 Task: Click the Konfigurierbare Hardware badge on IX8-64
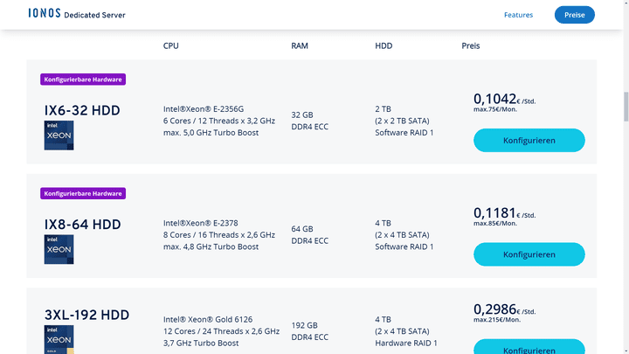coord(83,193)
